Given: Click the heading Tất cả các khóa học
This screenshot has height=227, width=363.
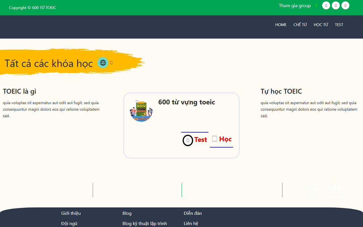Looking at the screenshot, I should click(x=49, y=63).
